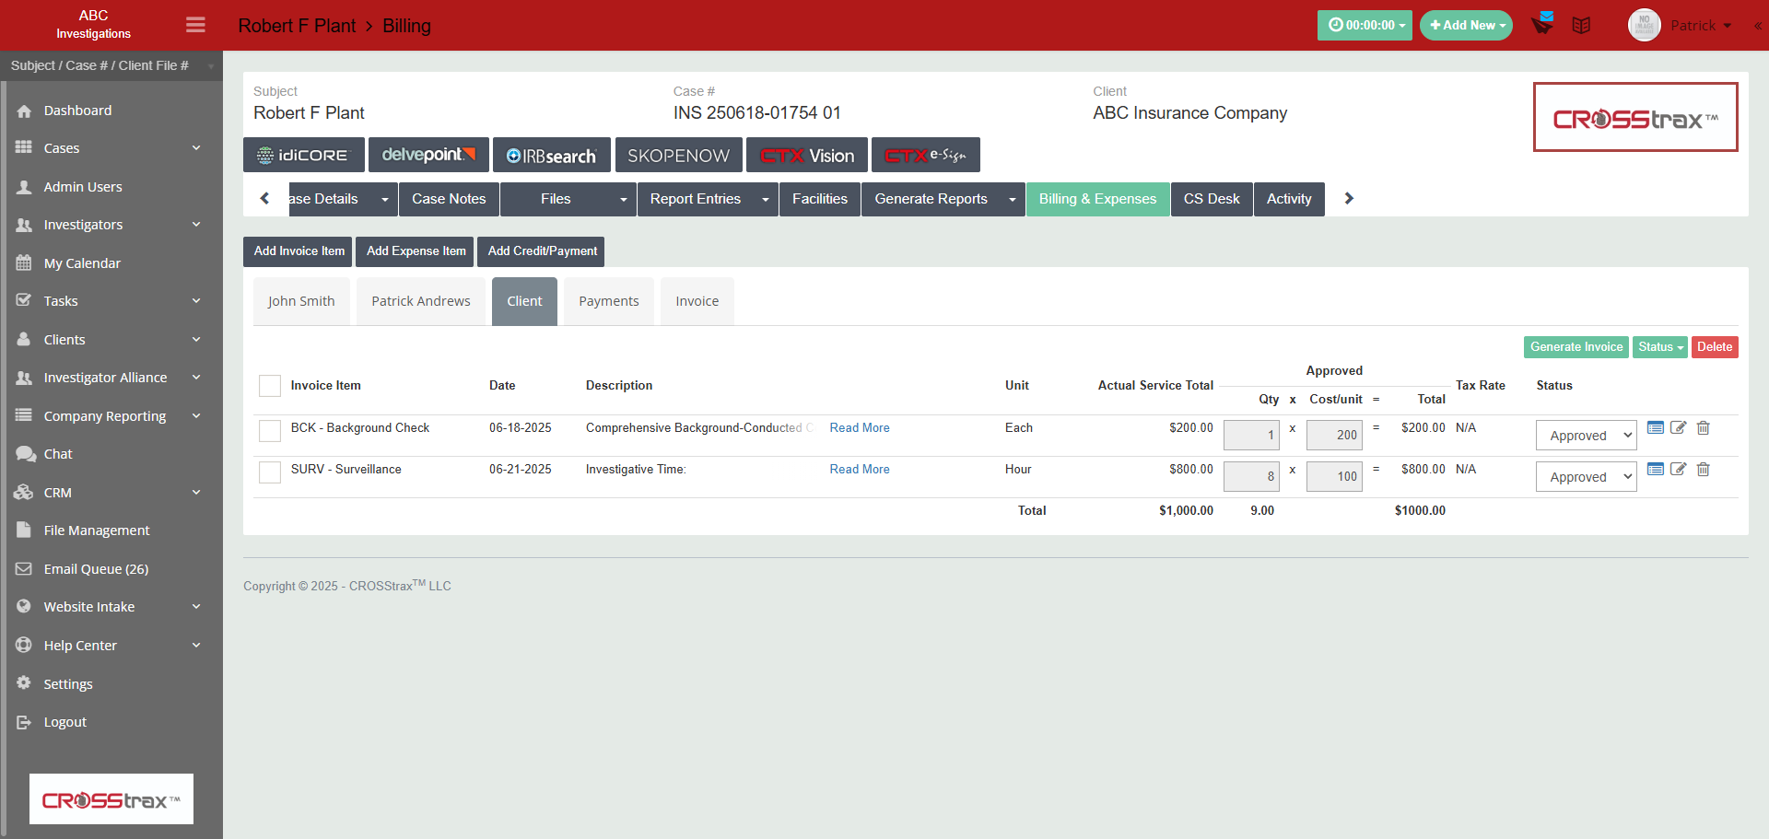This screenshot has height=839, width=1769.
Task: Check the SURV - Surveillance row
Action: coord(270,472)
